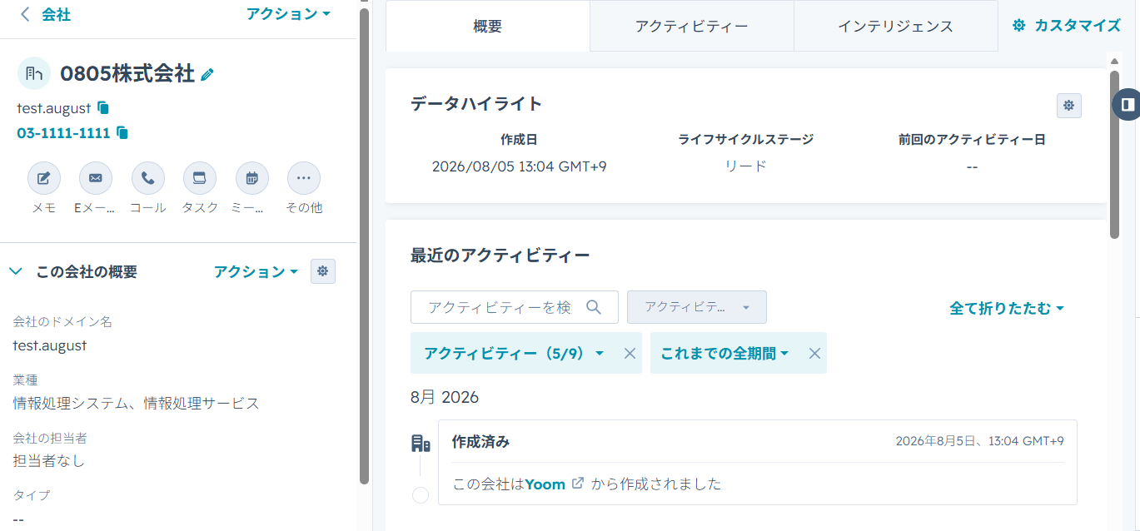Viewport: 1140px width, 531px height.
Task: Create a タスク
Action: pos(200,177)
